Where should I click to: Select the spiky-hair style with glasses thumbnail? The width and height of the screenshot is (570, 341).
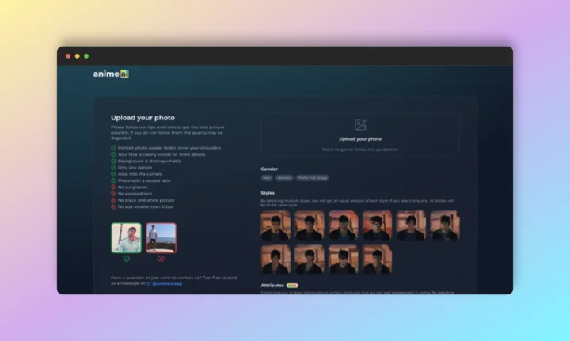[x=377, y=225]
